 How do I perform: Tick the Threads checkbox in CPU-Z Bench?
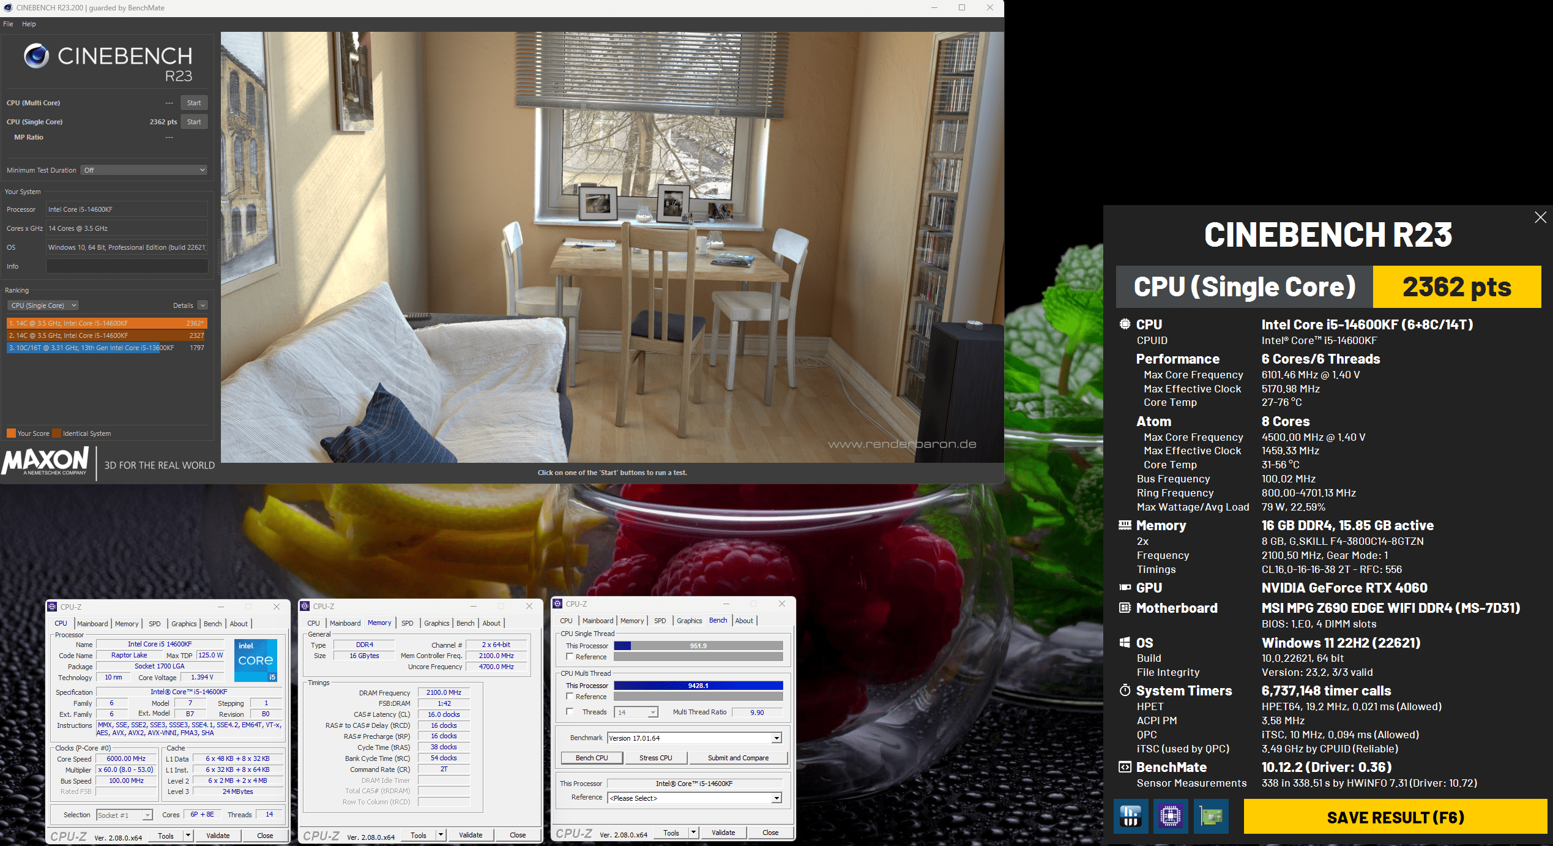tap(570, 712)
